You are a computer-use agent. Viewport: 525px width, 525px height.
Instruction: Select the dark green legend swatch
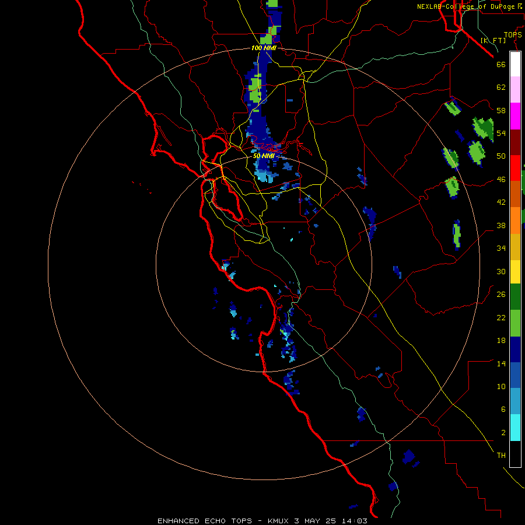point(515,297)
